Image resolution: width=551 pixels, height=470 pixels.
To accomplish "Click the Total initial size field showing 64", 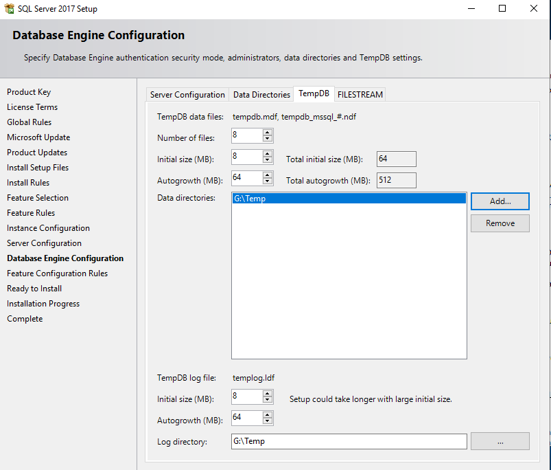I will (397, 159).
